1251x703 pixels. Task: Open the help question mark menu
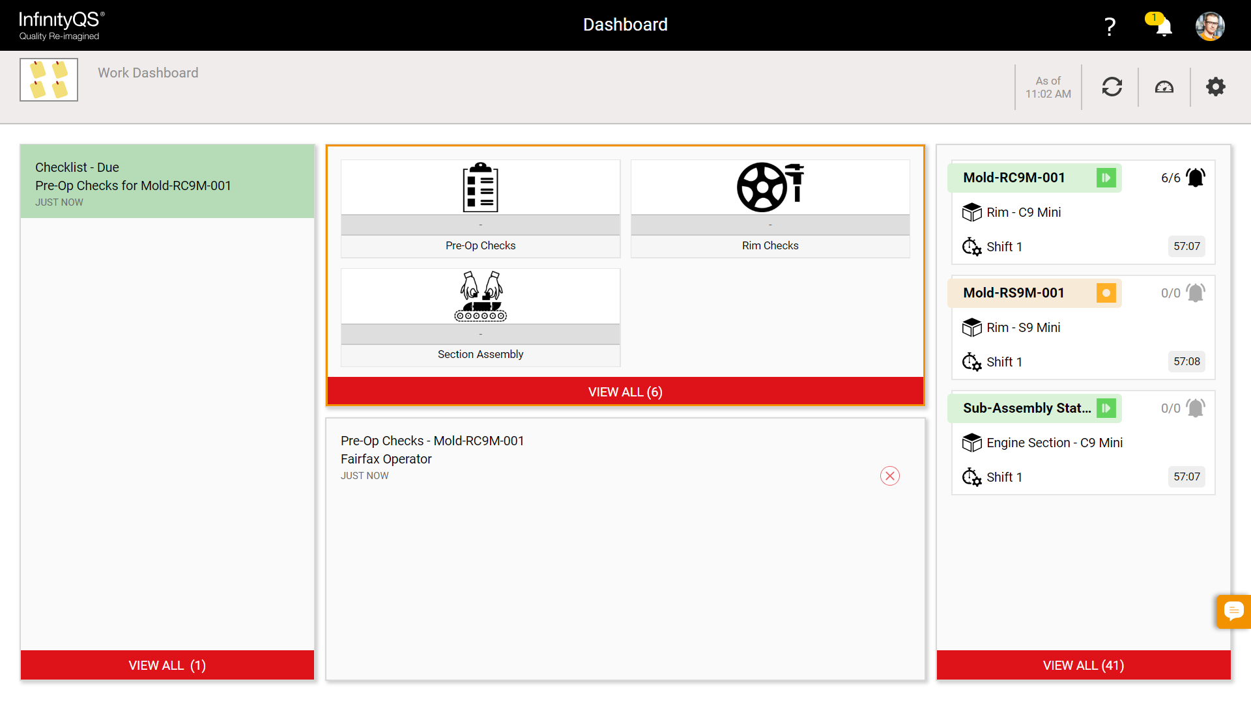point(1110,26)
